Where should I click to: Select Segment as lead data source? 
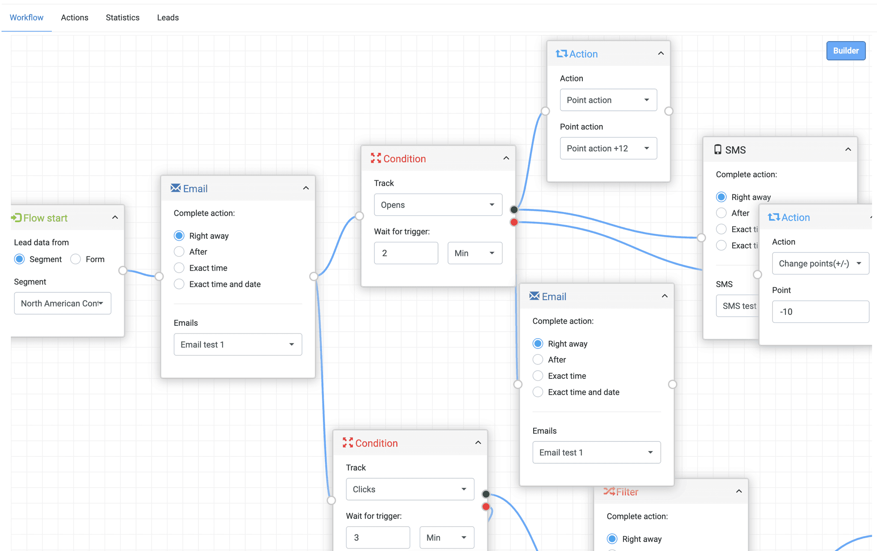pyautogui.click(x=19, y=259)
